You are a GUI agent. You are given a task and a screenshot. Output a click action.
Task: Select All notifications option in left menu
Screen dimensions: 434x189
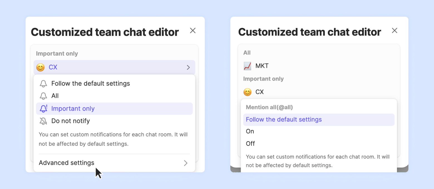[x=55, y=96]
